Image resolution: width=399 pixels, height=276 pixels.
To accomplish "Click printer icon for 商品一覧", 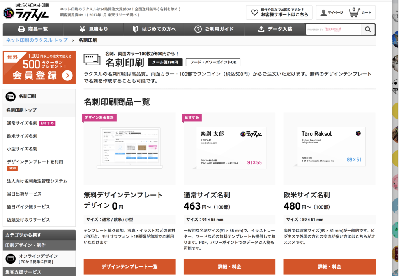I will (x=21, y=29).
